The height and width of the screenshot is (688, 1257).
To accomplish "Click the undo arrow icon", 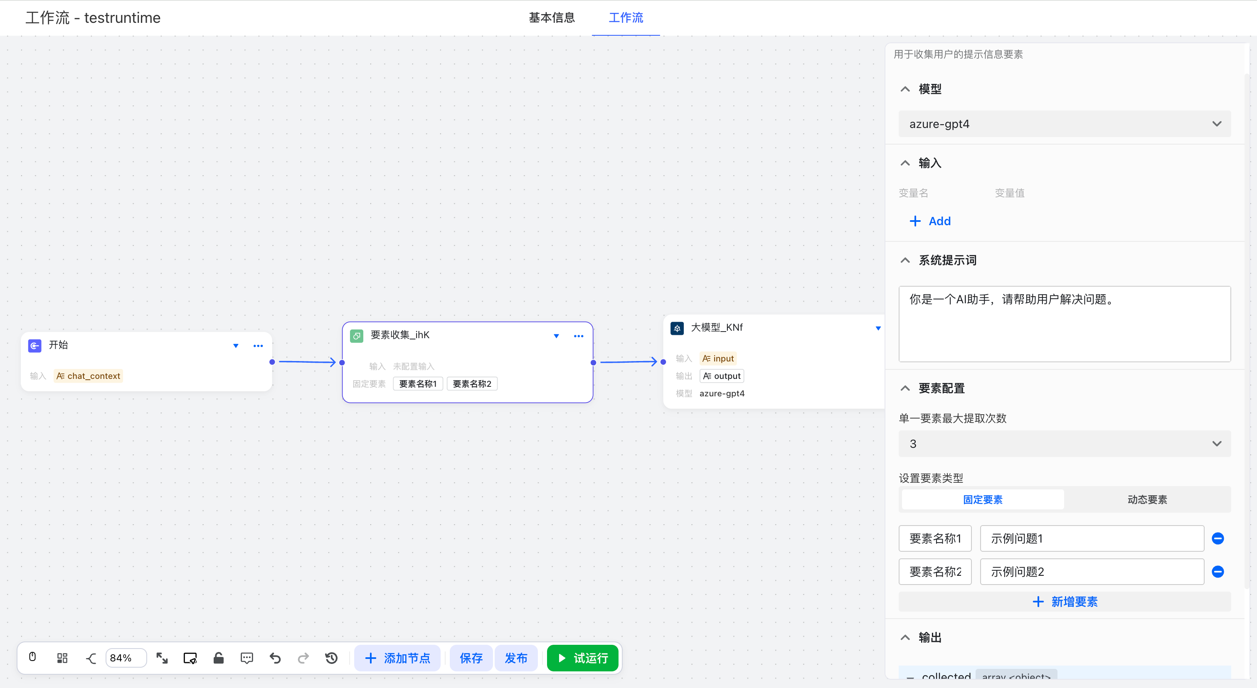I will [275, 658].
